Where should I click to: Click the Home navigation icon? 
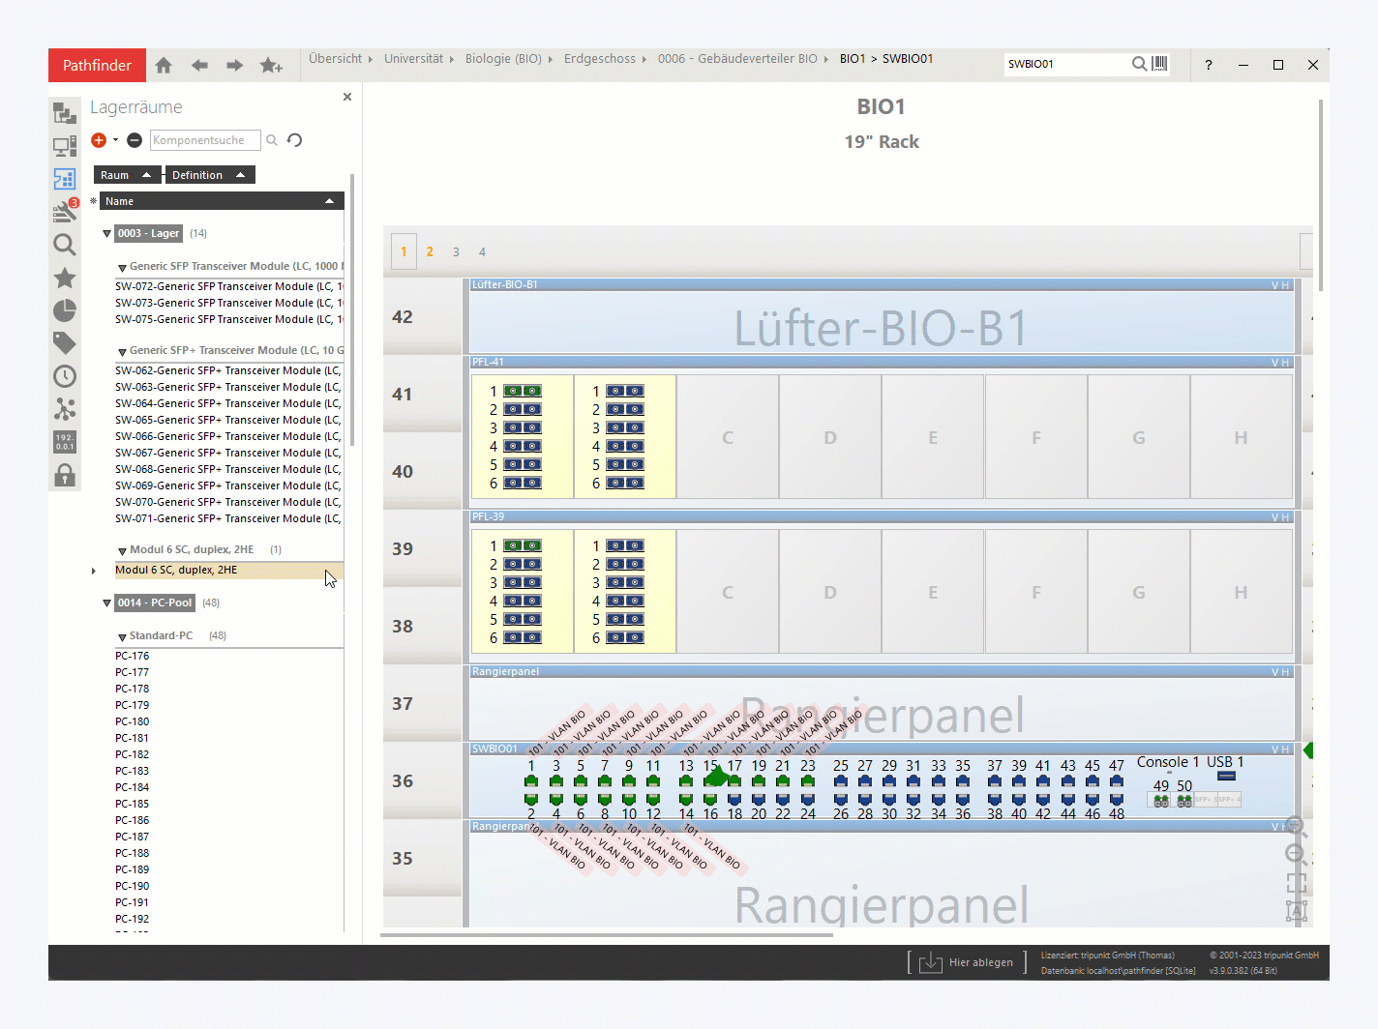tap(164, 66)
